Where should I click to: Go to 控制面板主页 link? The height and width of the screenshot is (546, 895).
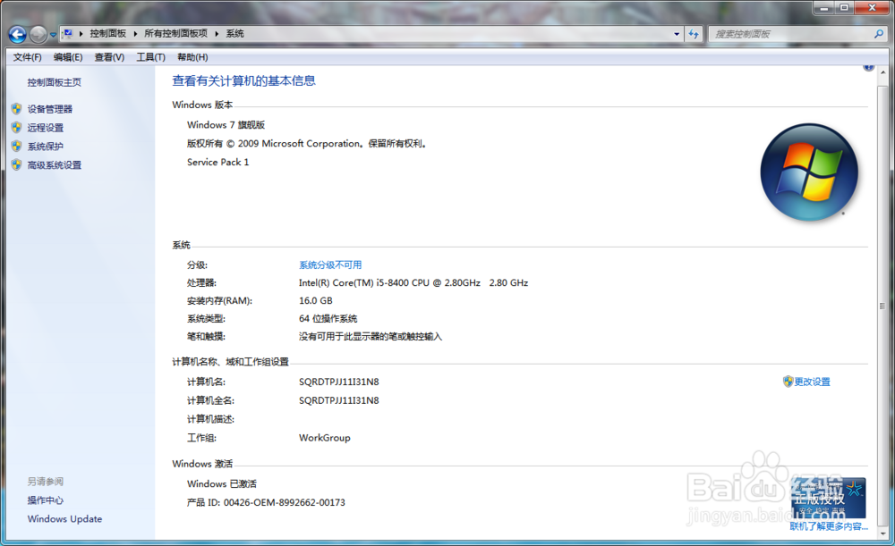[55, 82]
